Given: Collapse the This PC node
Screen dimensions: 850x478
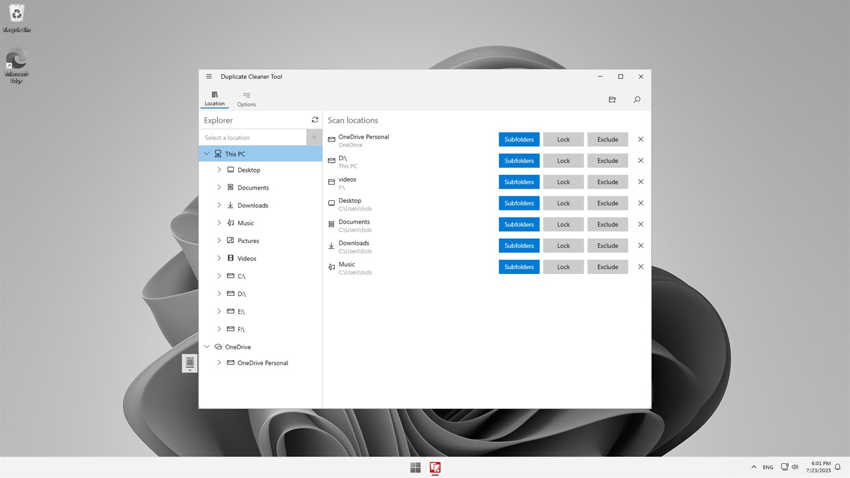Looking at the screenshot, I should 207,154.
